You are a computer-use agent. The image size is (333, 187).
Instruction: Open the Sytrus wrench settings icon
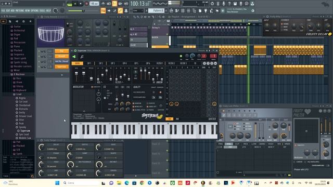(x=82, y=57)
